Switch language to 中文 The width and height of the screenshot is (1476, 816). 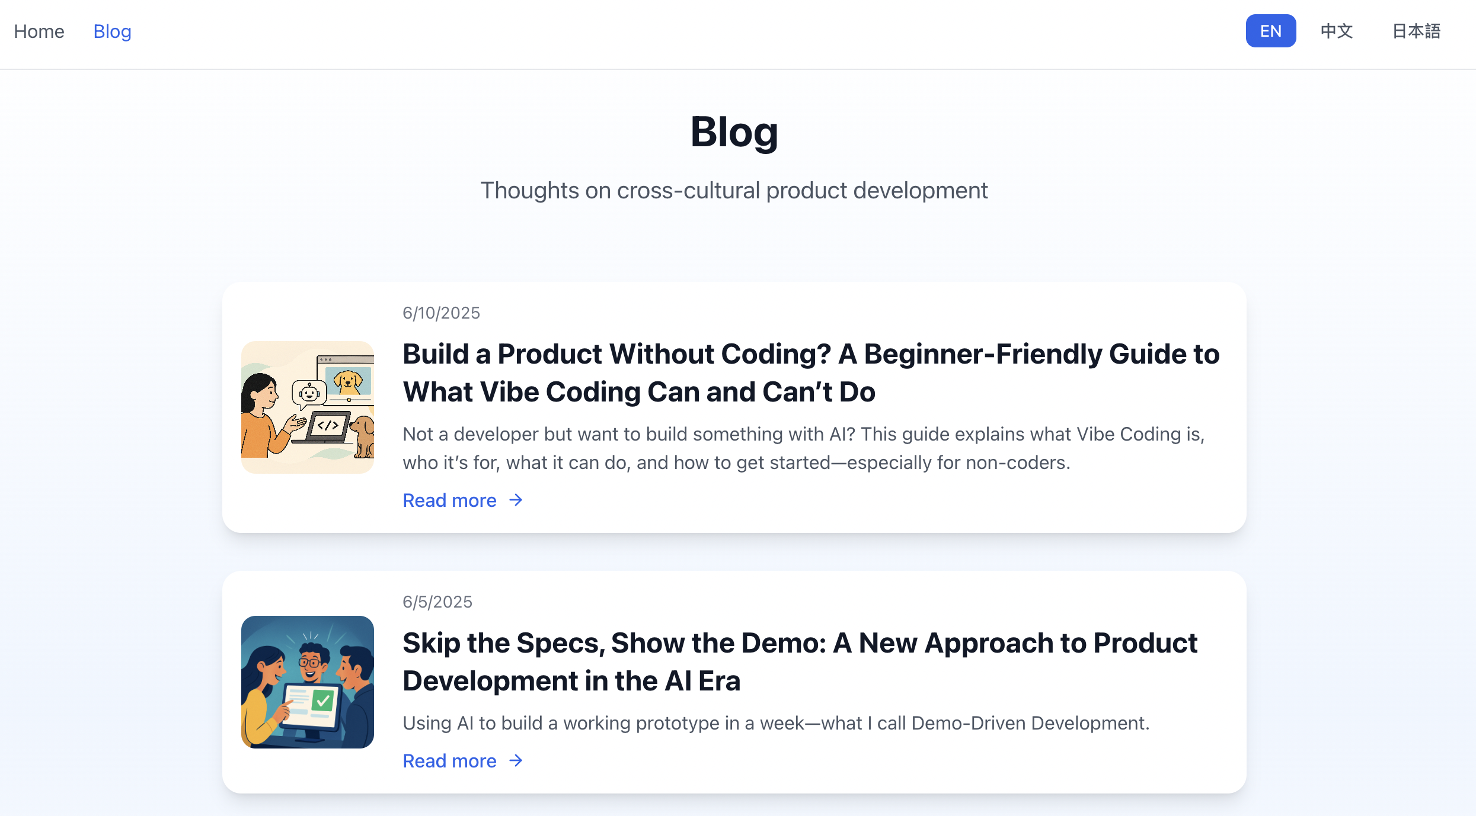tap(1336, 31)
